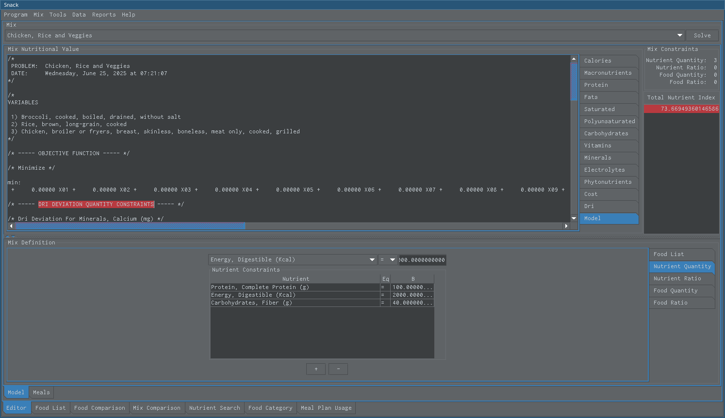
Task: Select the lower Model tab
Action: click(x=16, y=392)
